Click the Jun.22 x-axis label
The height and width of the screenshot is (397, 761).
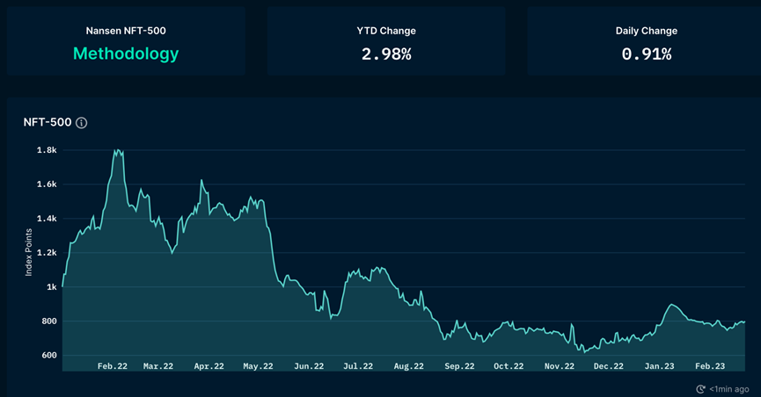click(x=309, y=366)
